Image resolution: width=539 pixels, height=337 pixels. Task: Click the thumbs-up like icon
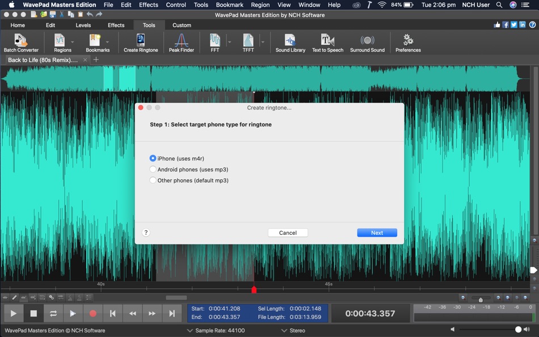click(496, 25)
